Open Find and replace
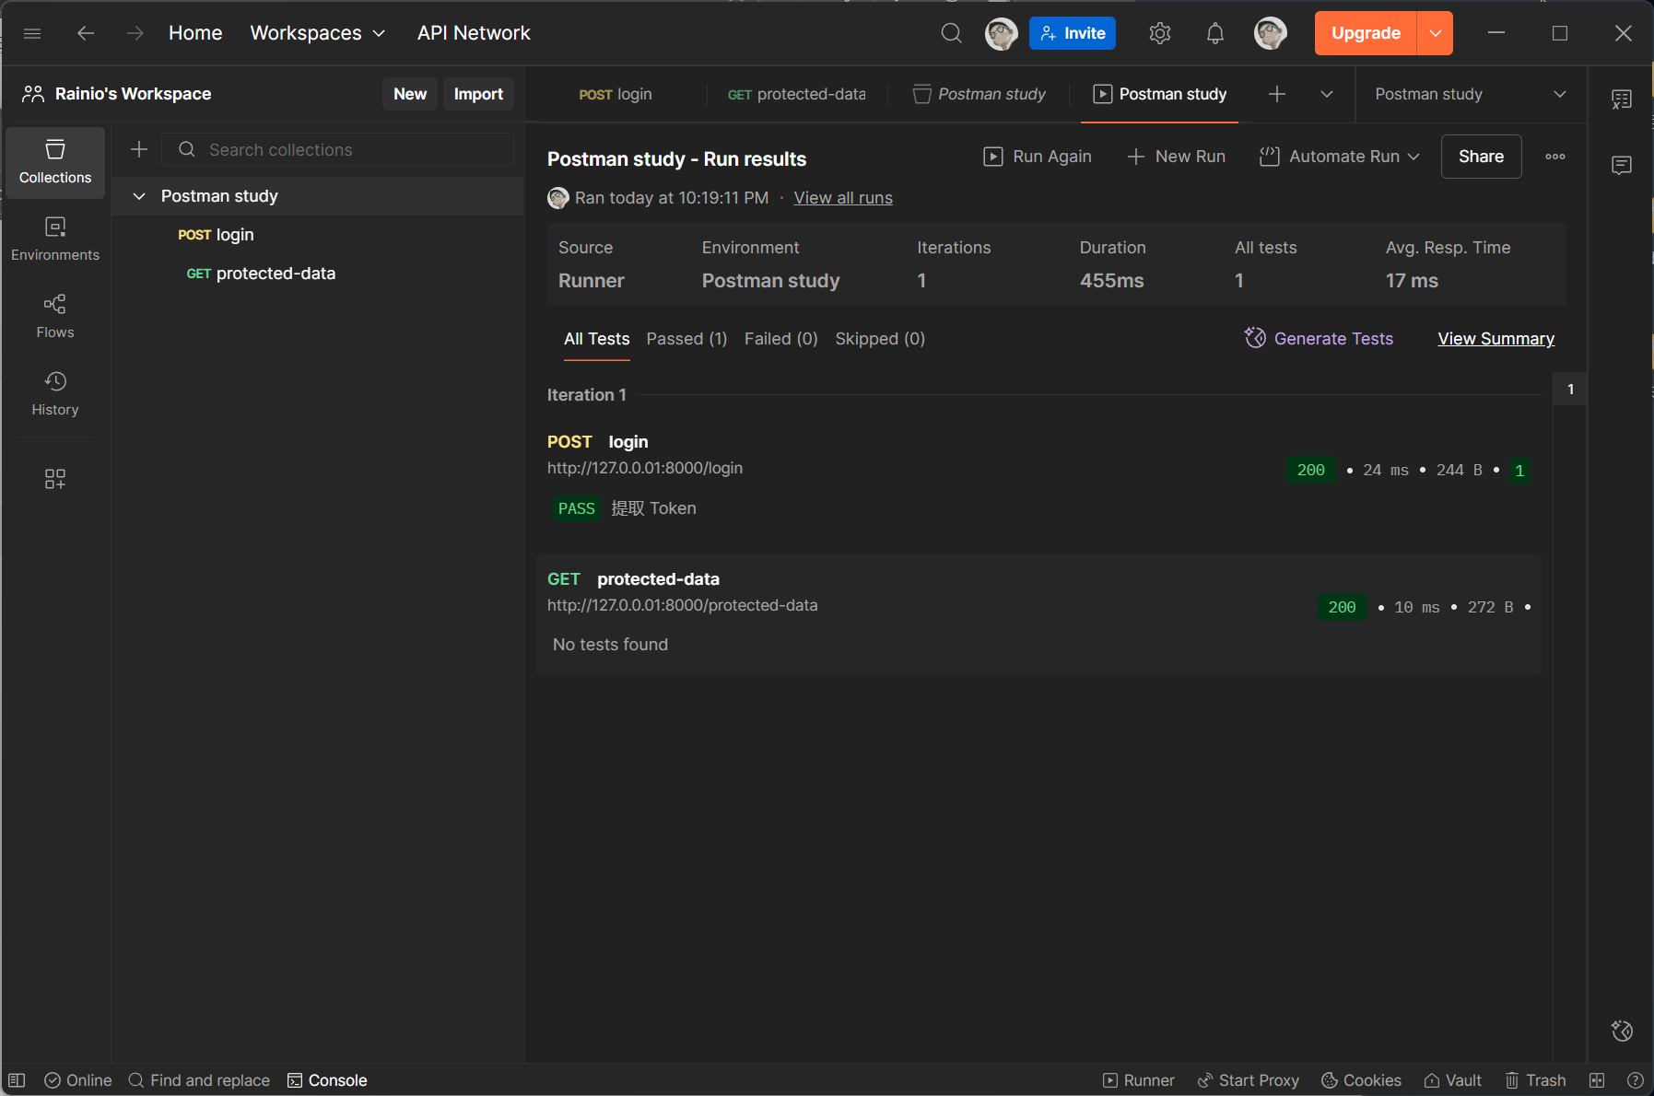This screenshot has width=1654, height=1096. point(199,1080)
